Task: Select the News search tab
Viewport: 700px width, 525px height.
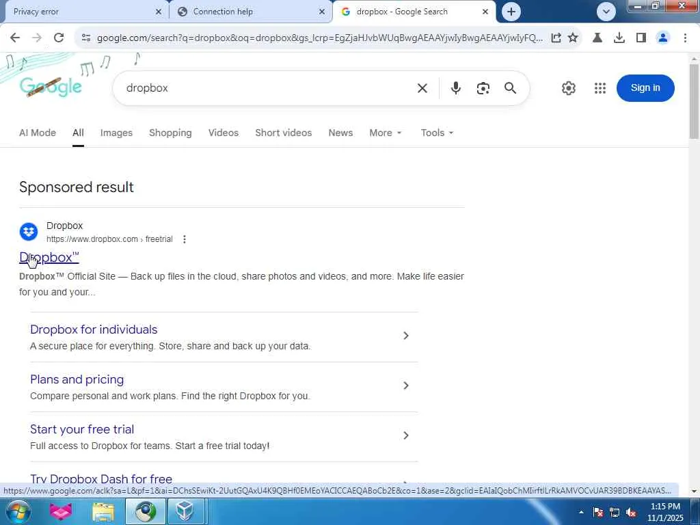Action: coord(340,133)
